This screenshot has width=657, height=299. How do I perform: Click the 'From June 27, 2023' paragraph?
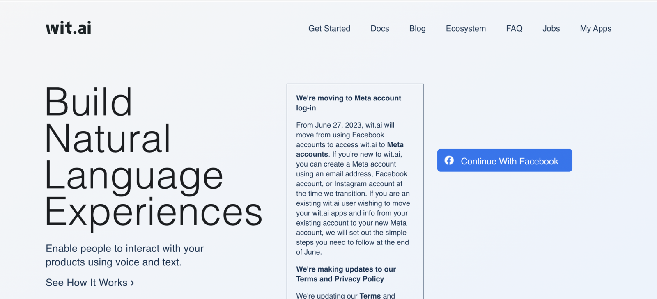353,189
